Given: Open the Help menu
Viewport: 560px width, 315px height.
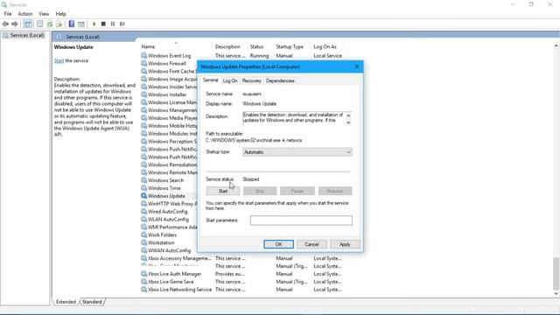Looking at the screenshot, I should click(x=60, y=14).
